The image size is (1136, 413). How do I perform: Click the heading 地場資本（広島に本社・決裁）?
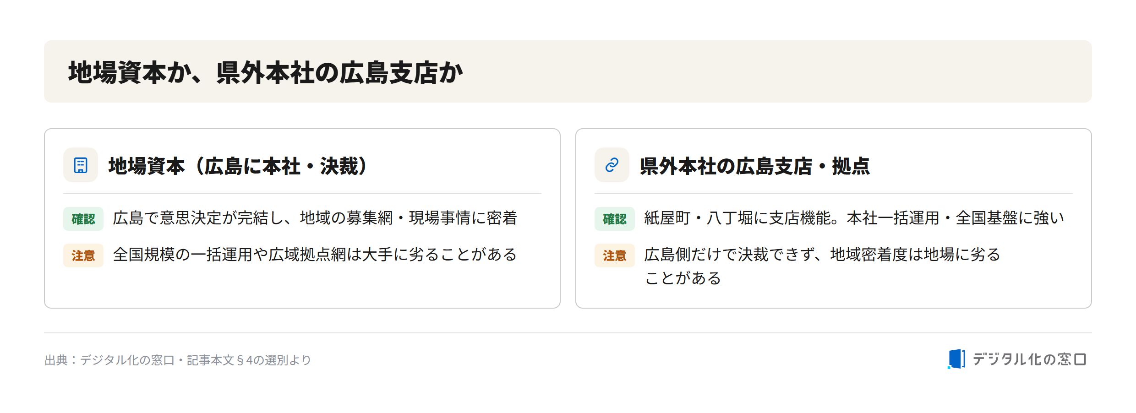[x=238, y=166]
